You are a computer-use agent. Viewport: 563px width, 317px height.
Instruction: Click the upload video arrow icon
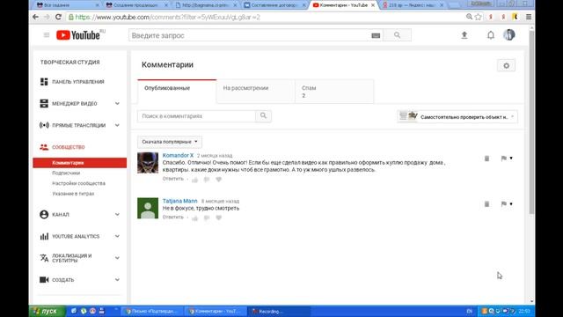pos(464,35)
